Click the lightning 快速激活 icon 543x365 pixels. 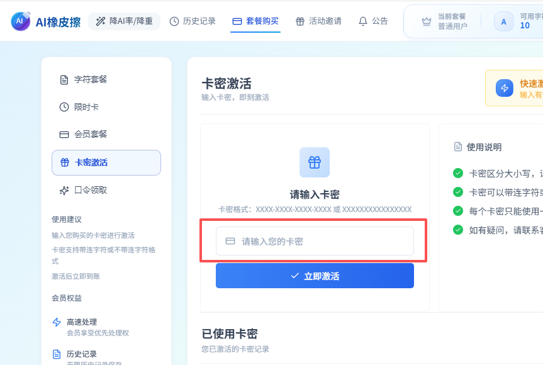click(504, 88)
